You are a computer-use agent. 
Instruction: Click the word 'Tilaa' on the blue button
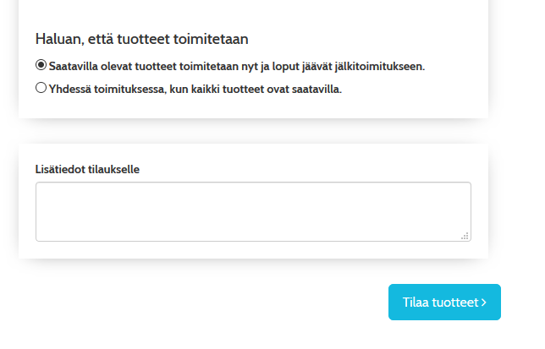point(416,303)
